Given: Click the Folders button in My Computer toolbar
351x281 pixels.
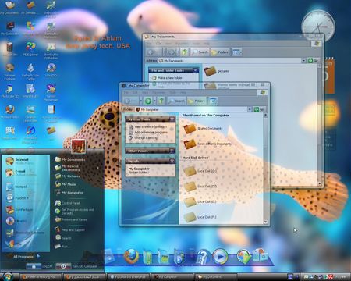Looking at the screenshot, I should tap(197, 101).
